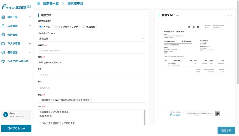Image resolution: width=239 pixels, height=136 pixels.
Task: Click the help question-mark icon
Action: click(x=3, y=61)
